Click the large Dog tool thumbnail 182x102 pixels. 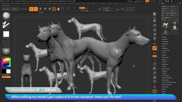(x=166, y=26)
